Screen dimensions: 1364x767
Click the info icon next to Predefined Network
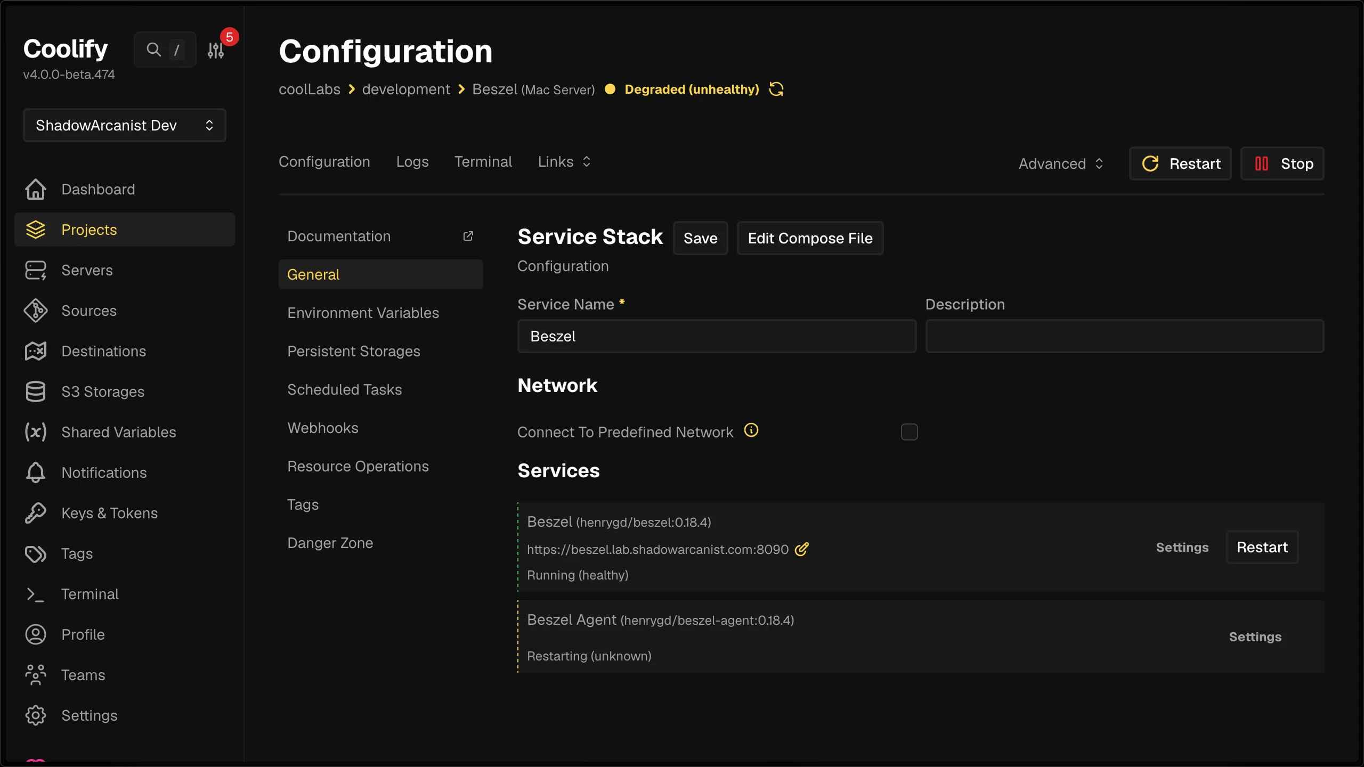pyautogui.click(x=751, y=430)
